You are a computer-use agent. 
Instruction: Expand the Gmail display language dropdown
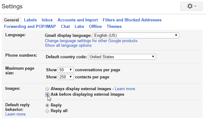136,35
